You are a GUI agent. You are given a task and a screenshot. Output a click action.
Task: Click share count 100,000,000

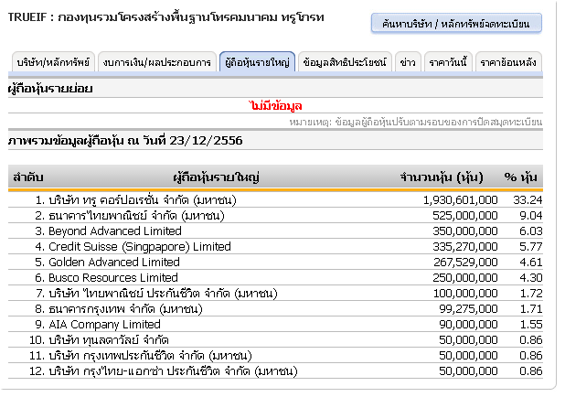(x=465, y=293)
